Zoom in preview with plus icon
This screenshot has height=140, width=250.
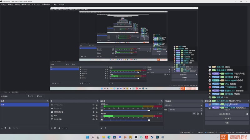9,92
